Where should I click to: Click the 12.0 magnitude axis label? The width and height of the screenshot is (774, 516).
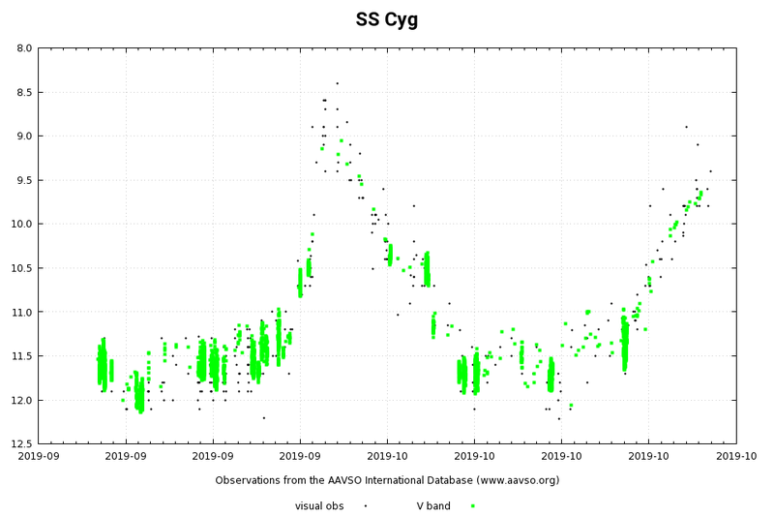click(x=22, y=400)
